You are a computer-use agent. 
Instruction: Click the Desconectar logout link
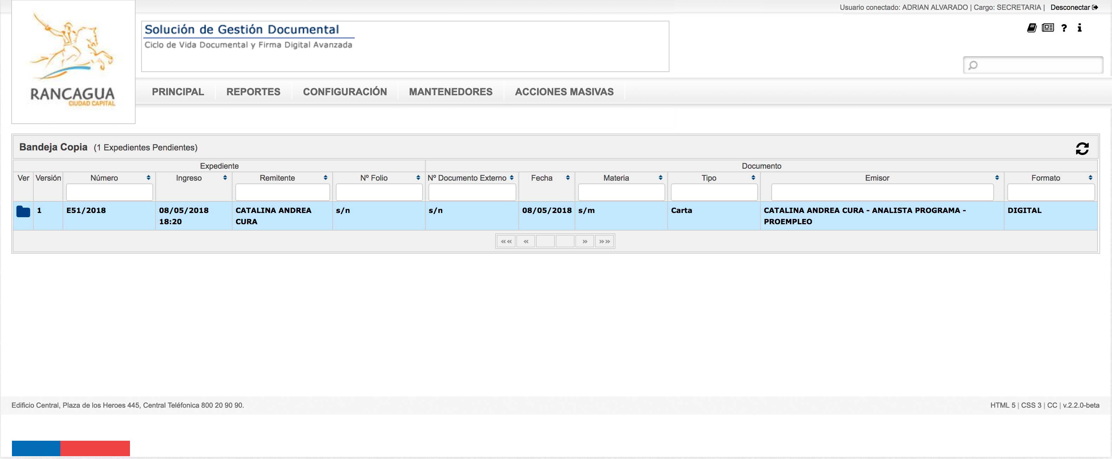pos(1074,7)
